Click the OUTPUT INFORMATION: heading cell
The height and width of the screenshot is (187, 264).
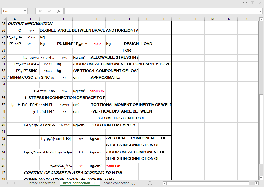[x=30, y=24]
